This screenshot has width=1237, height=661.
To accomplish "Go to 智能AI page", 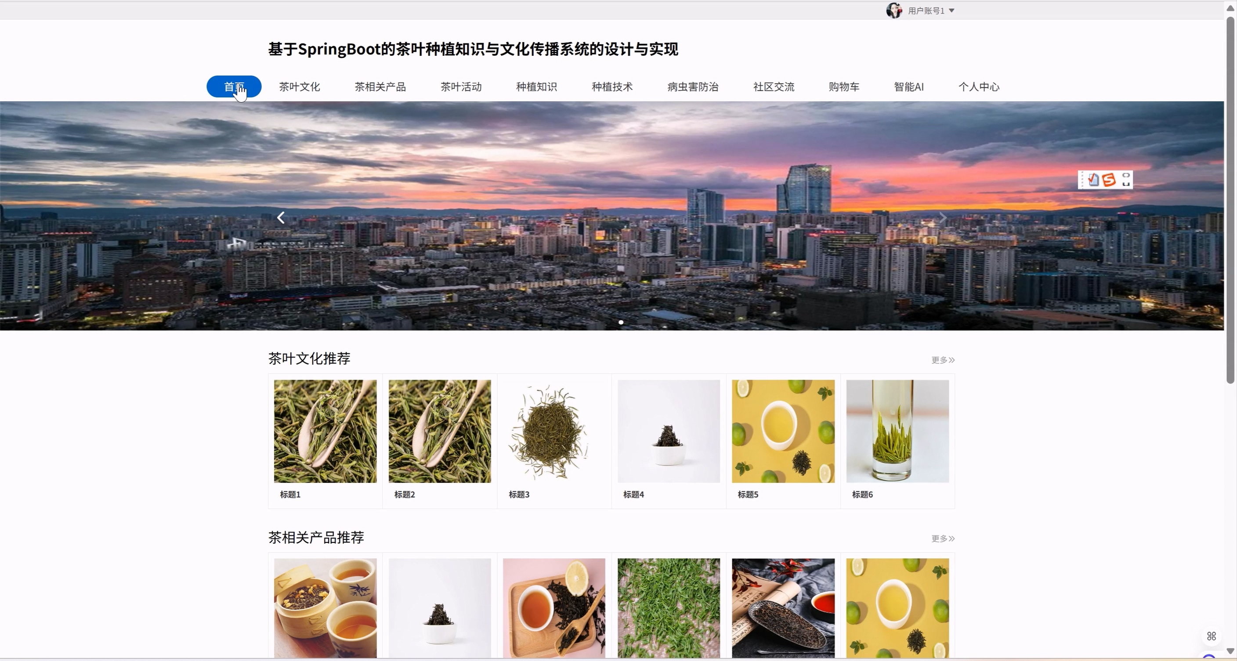I will click(908, 87).
